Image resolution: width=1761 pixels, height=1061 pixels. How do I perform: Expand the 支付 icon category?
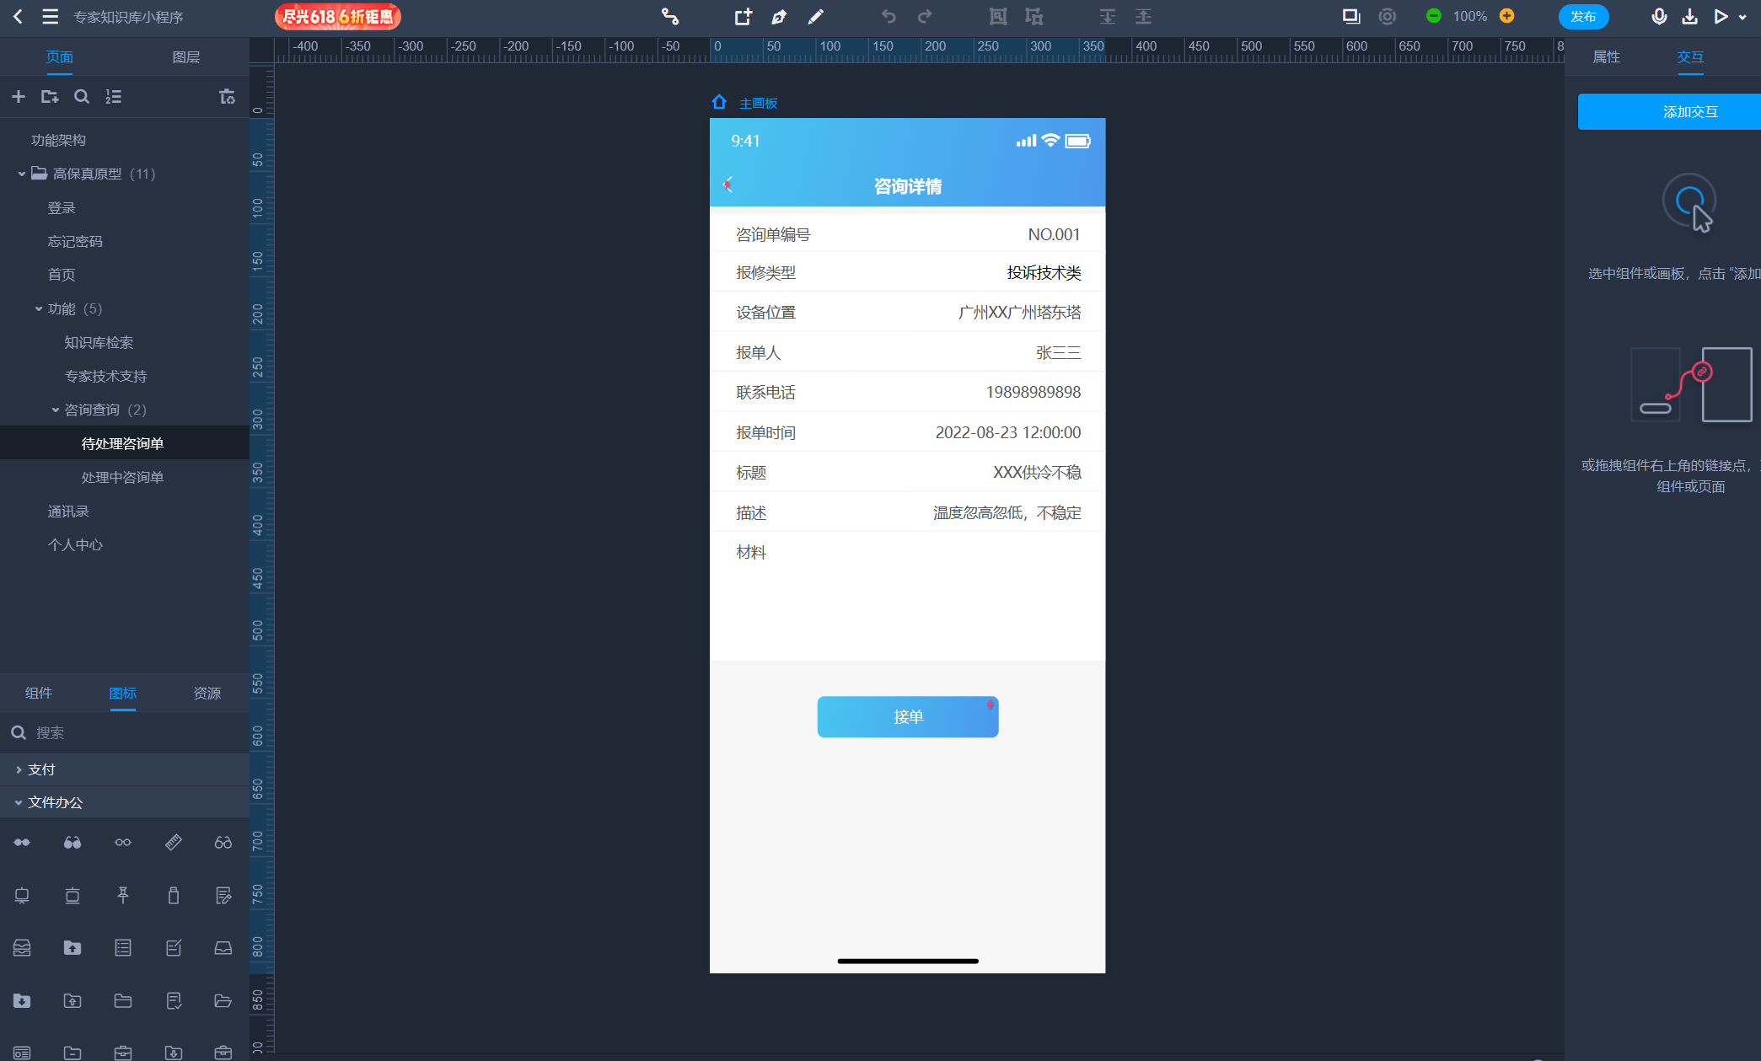(19, 769)
